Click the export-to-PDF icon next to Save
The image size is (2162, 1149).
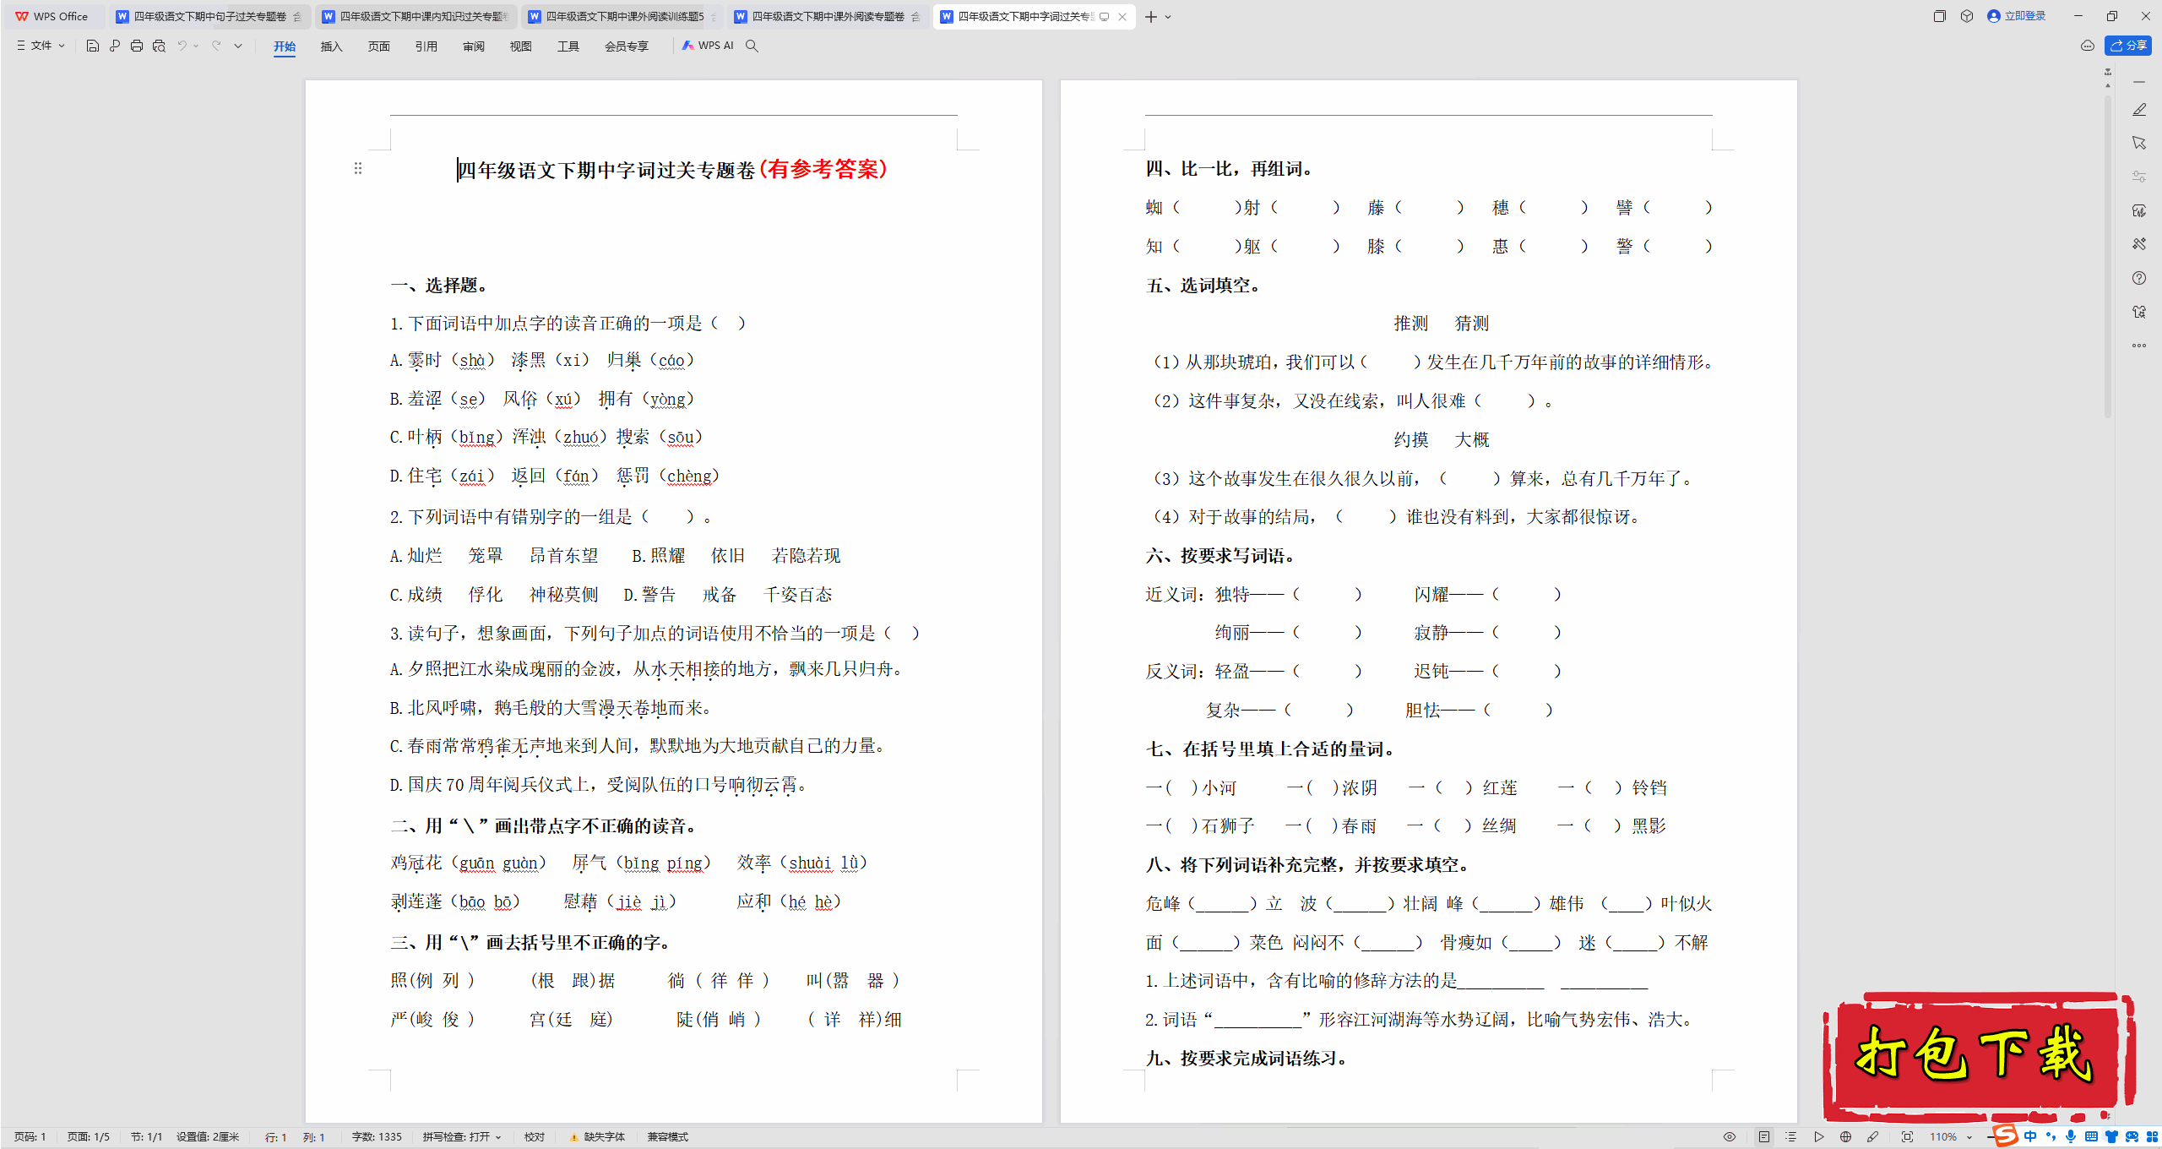pos(114,46)
